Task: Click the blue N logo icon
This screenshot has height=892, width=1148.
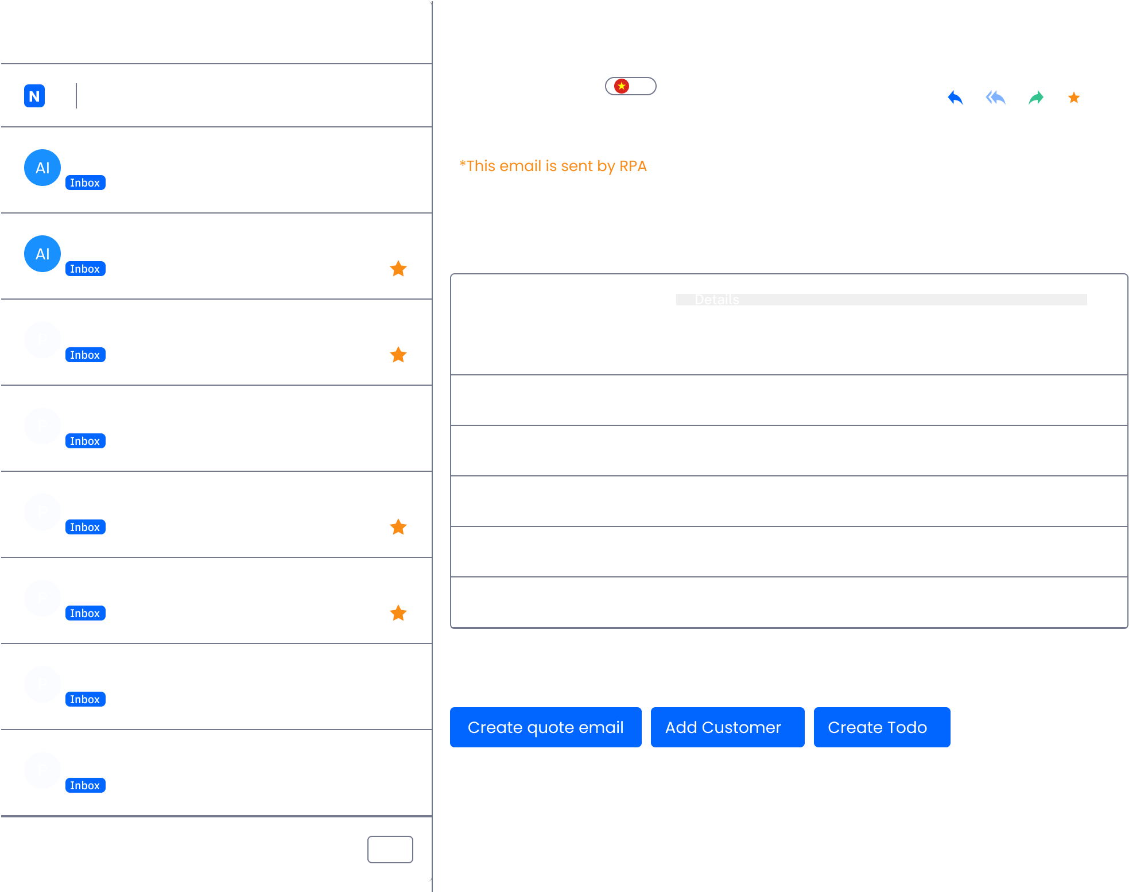Action: point(34,96)
